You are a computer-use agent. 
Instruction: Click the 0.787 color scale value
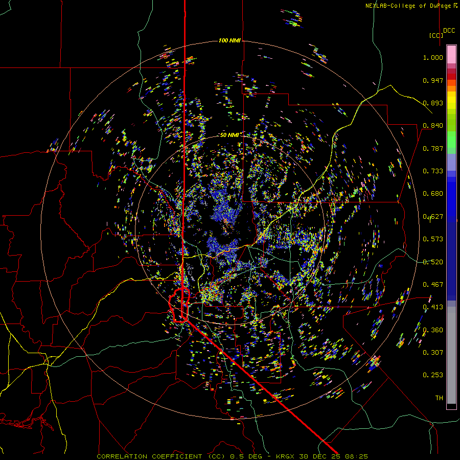click(433, 148)
